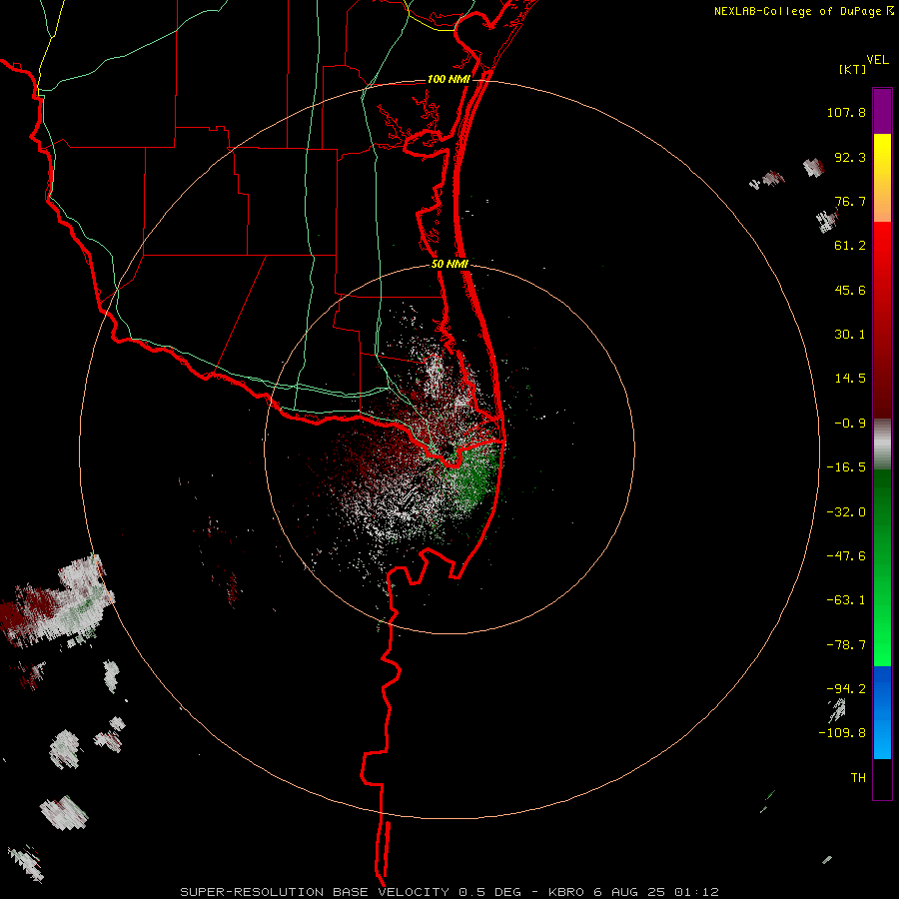Click the 100 NMI range ring label
This screenshot has width=899, height=899.
[449, 79]
